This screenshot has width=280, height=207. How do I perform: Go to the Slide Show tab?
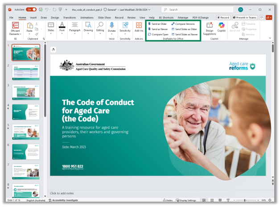[x=104, y=17]
